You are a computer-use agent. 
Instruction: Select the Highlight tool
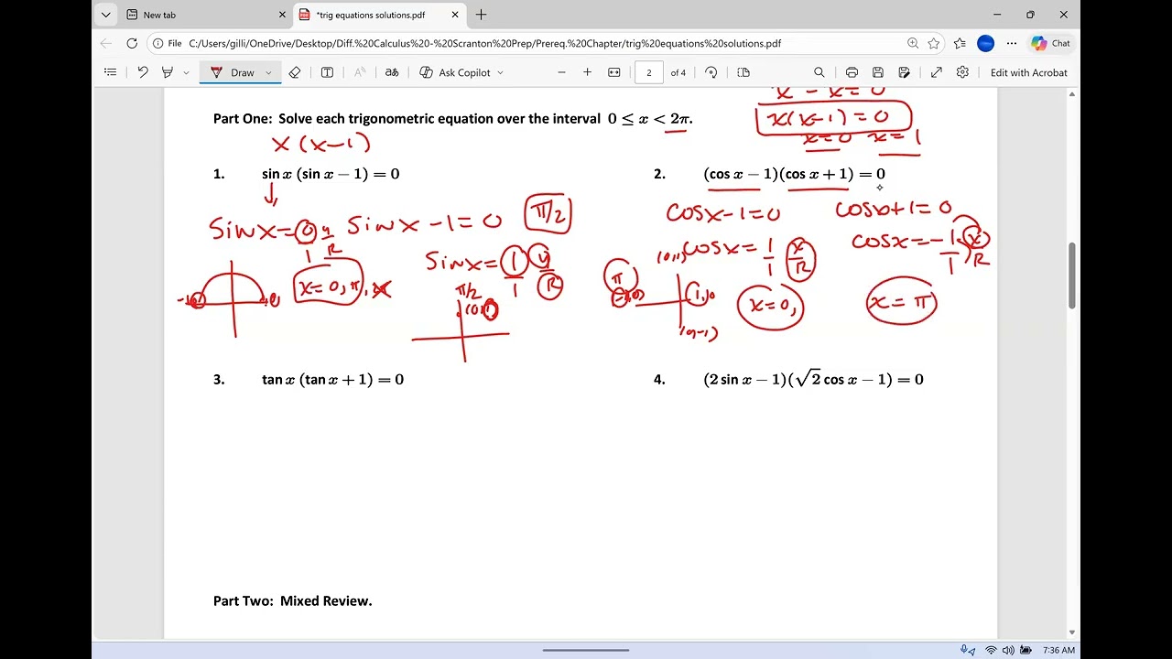[168, 72]
